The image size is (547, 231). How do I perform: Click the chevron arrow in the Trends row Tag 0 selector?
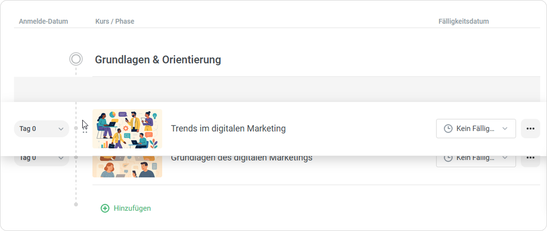click(x=61, y=129)
